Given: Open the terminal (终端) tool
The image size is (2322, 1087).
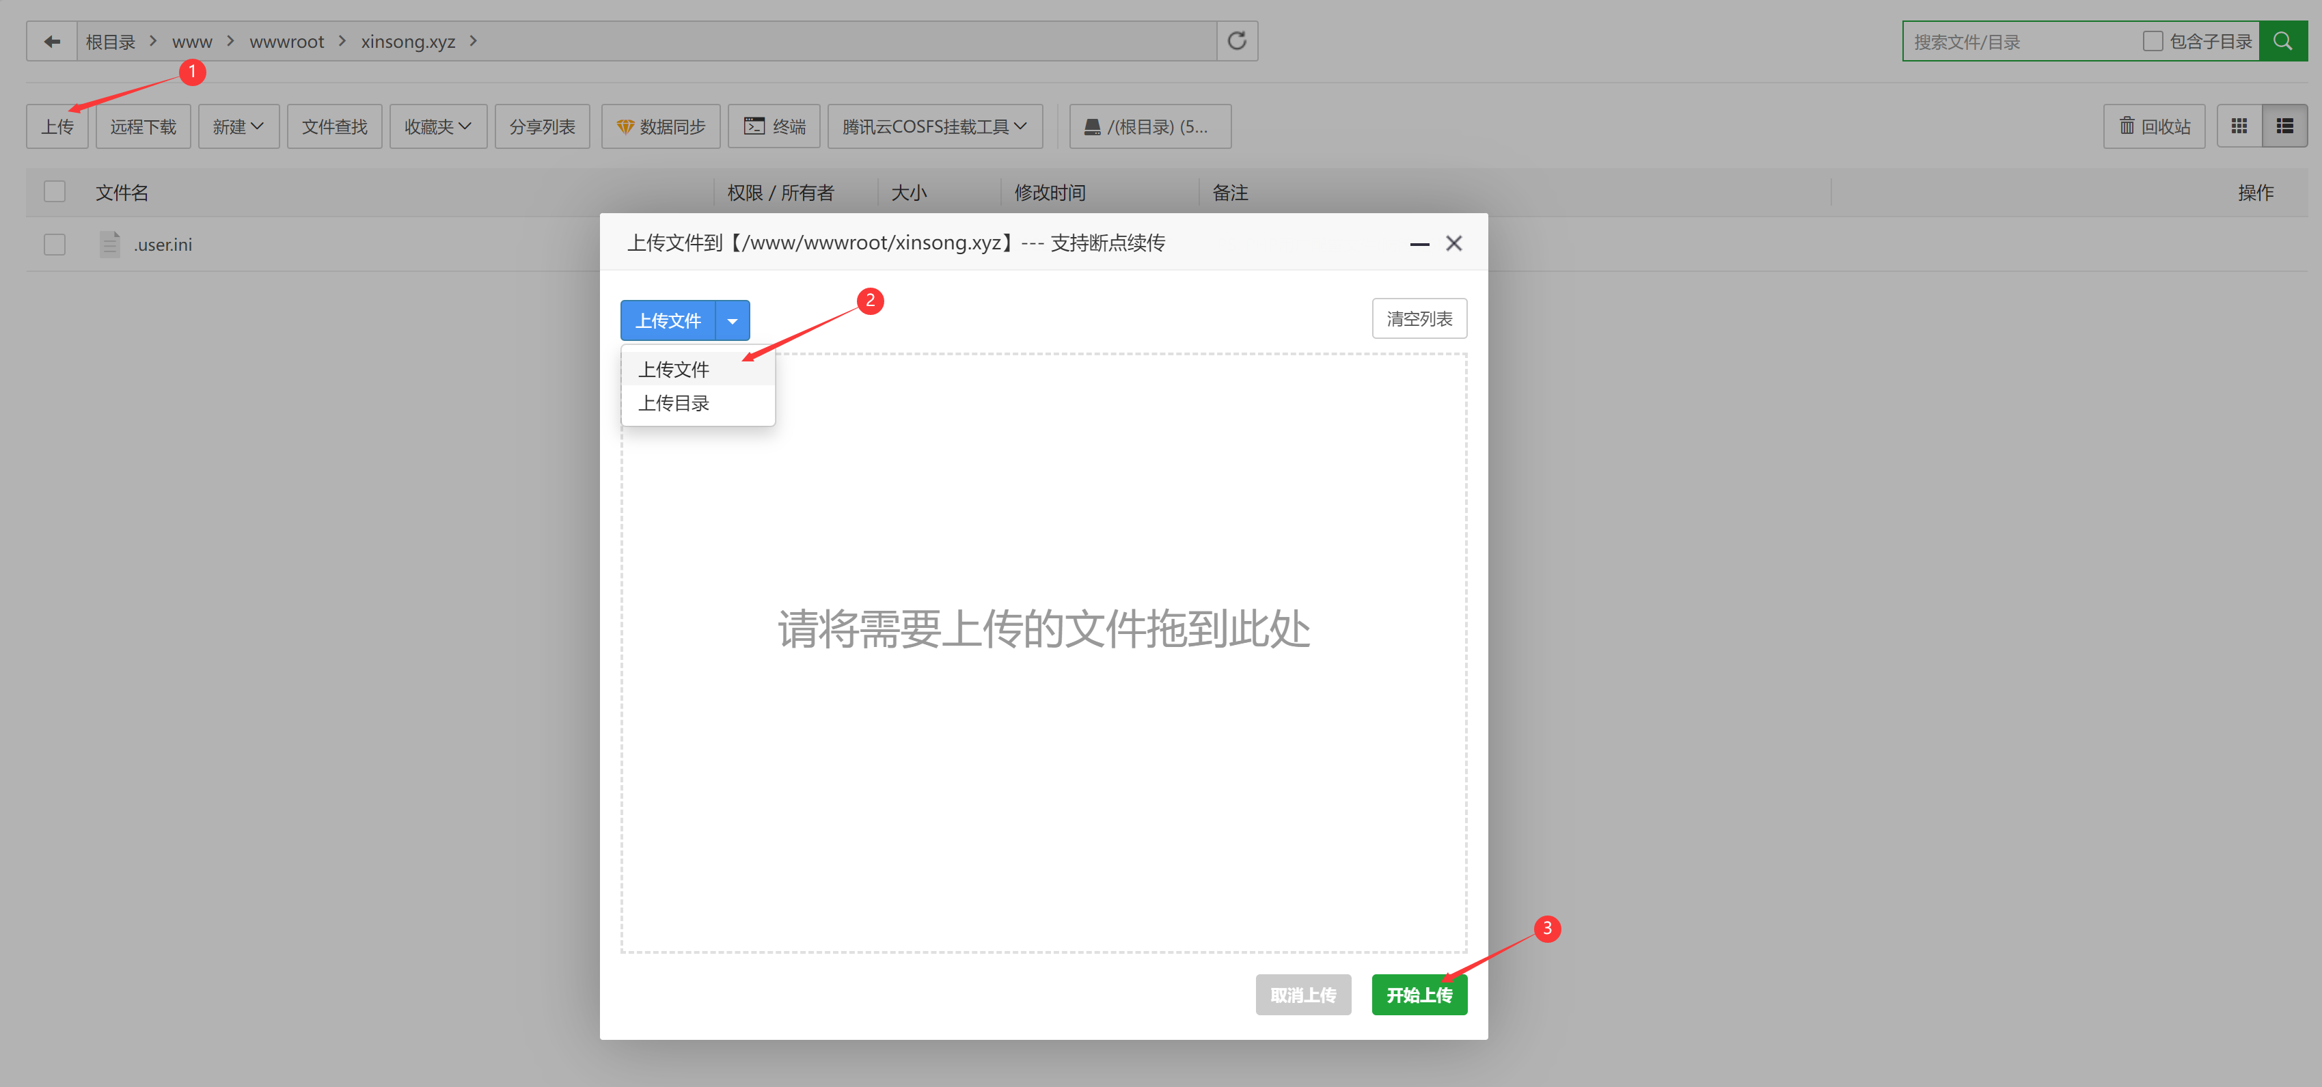Looking at the screenshot, I should [774, 126].
